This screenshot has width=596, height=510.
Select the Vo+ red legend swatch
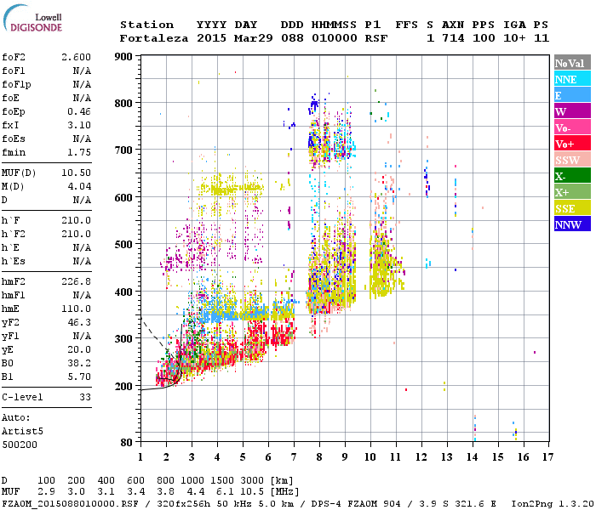click(x=572, y=144)
